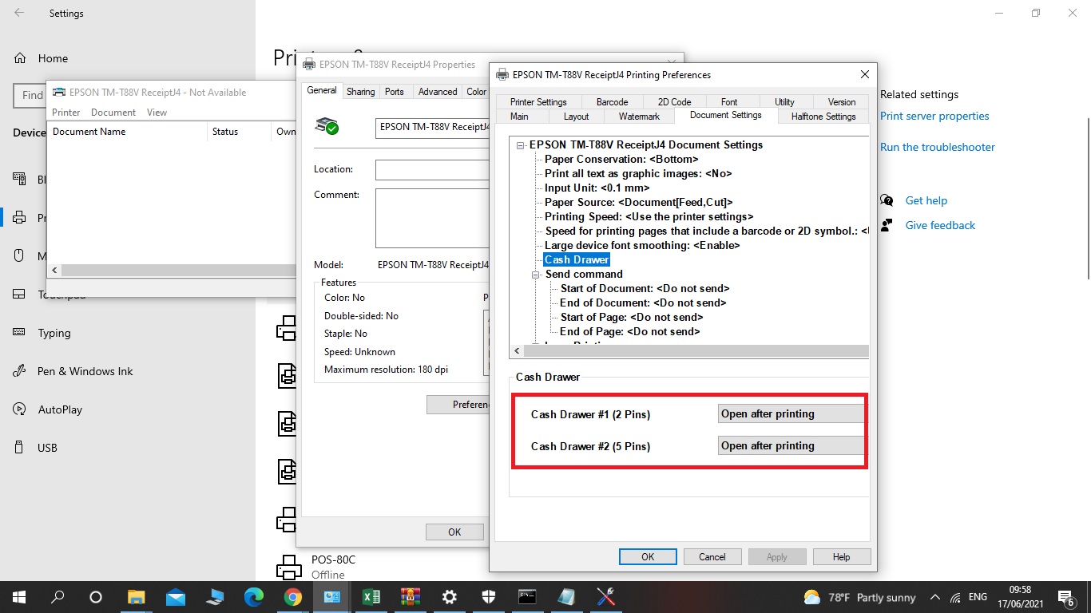Select Start of Document tree item
1091x613 pixels.
click(x=645, y=288)
